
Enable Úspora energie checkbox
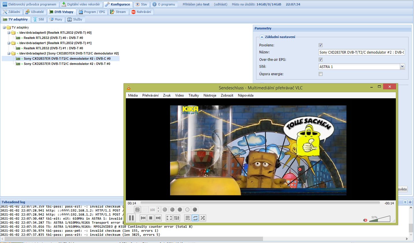(x=320, y=74)
